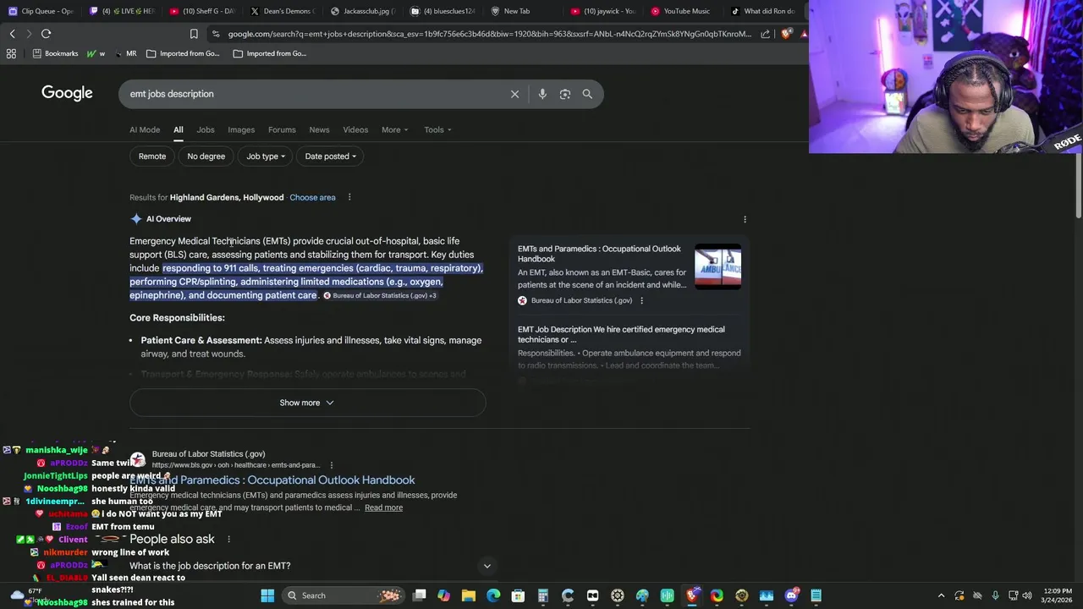Start voice search with the microphone icon

point(542,94)
